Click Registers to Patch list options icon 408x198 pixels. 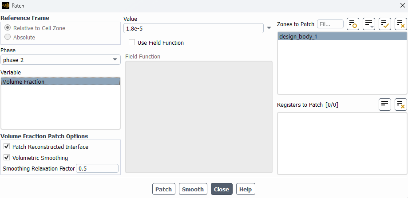coord(385,105)
